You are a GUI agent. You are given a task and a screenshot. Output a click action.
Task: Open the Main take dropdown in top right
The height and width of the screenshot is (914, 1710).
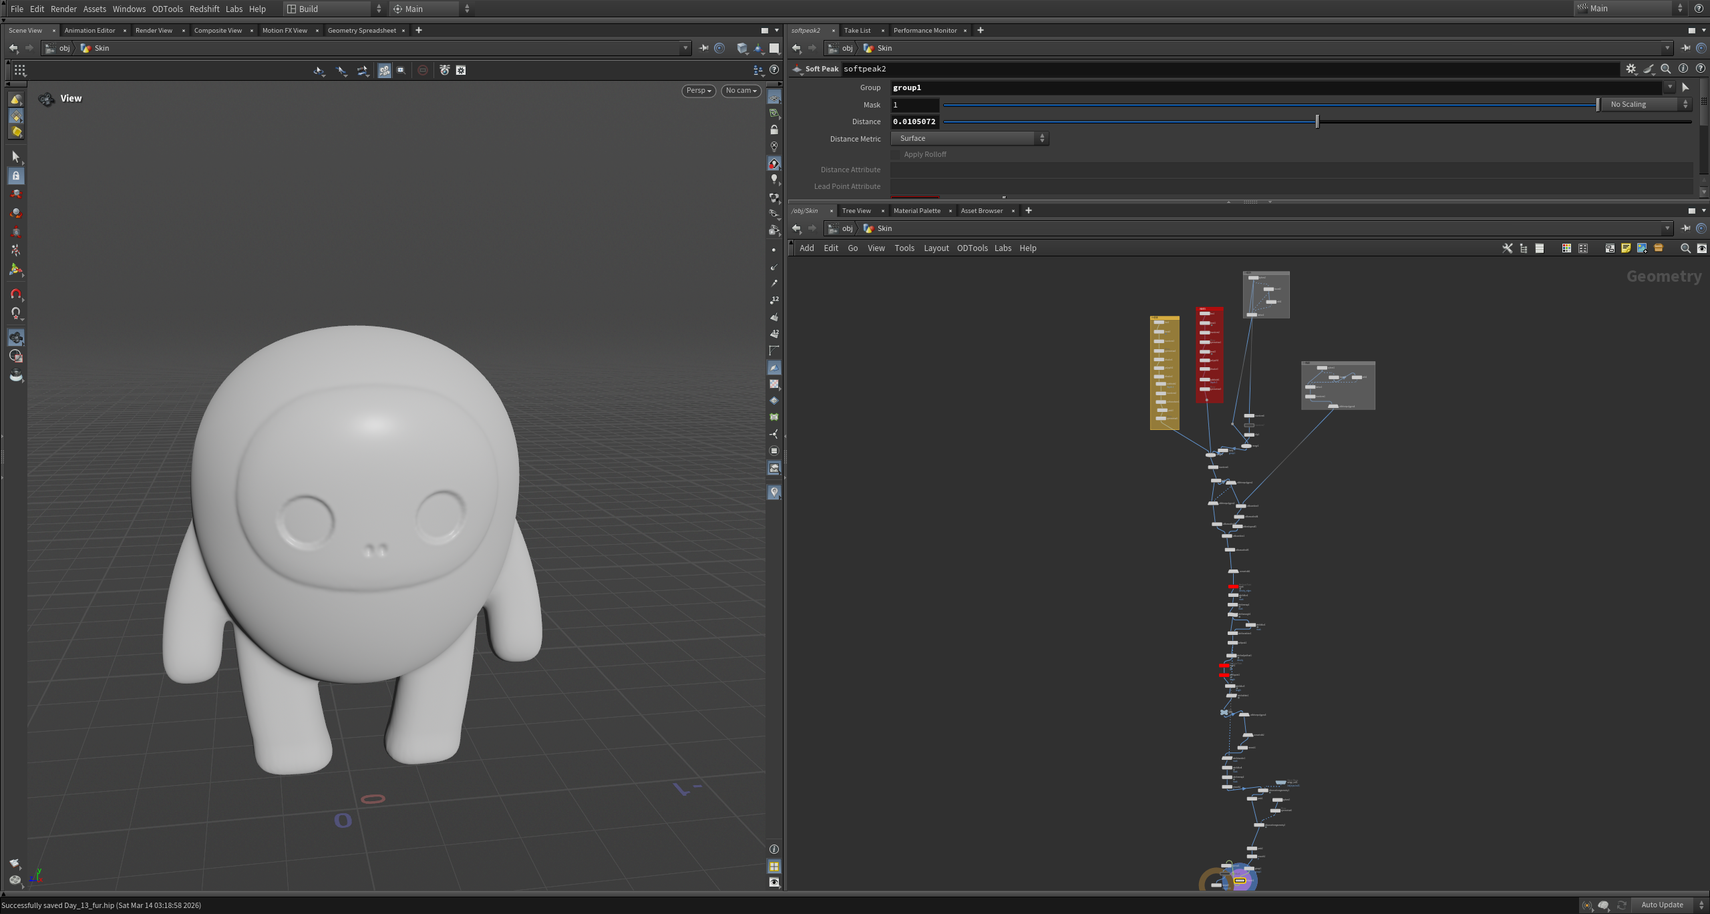[1630, 9]
